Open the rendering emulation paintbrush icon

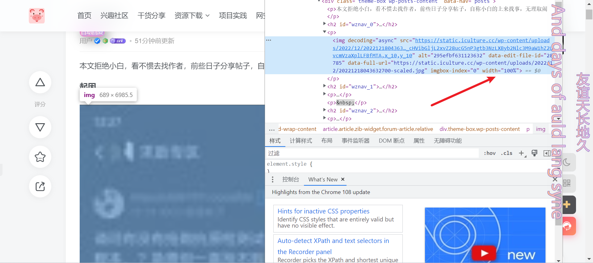pos(535,153)
